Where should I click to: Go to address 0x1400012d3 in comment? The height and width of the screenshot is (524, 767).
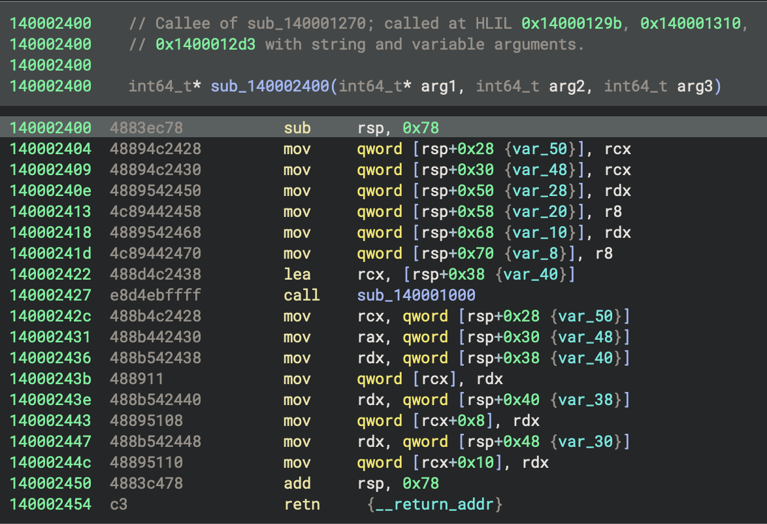206,44
